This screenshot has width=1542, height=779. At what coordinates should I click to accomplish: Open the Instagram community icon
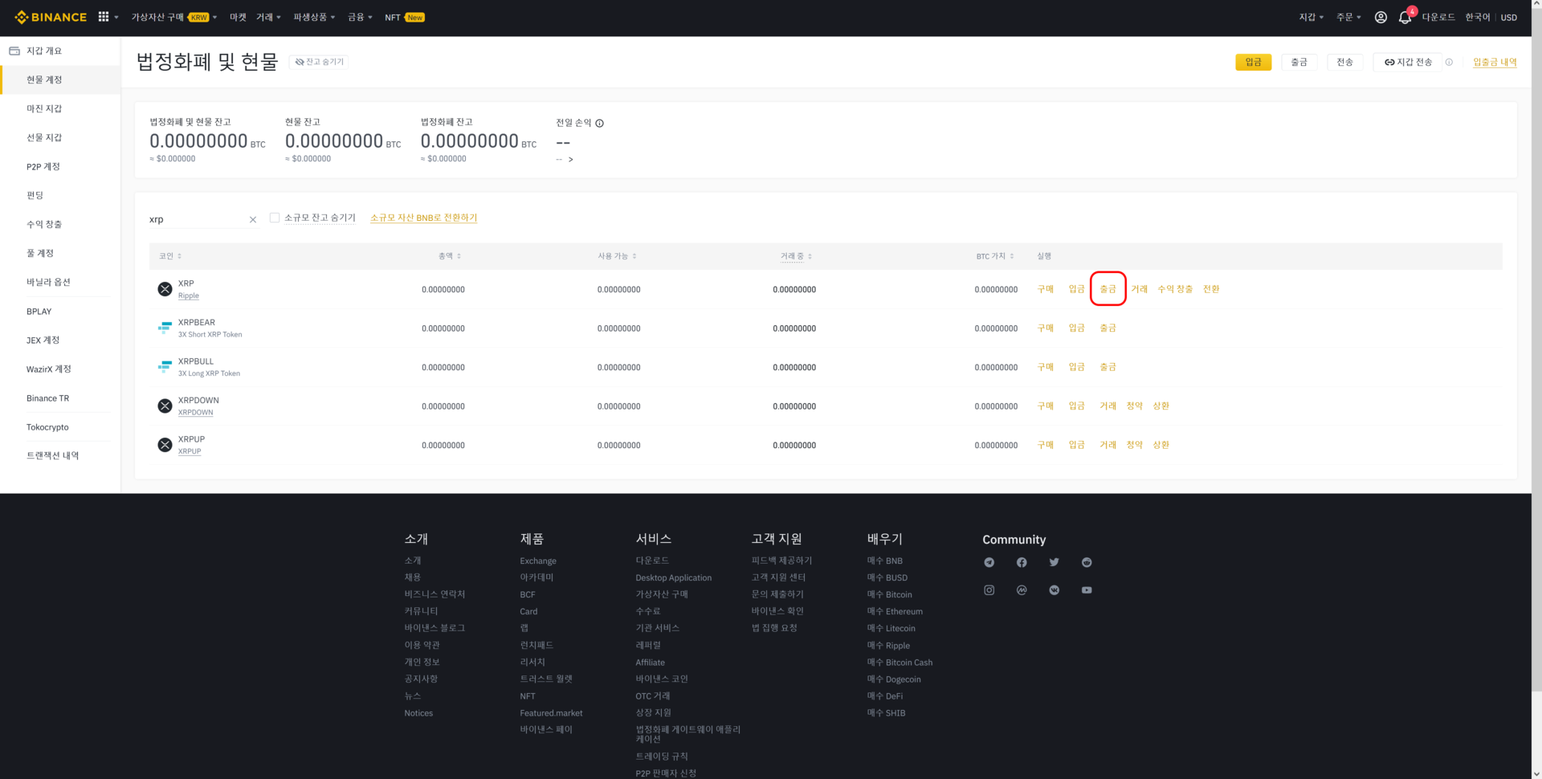click(989, 590)
